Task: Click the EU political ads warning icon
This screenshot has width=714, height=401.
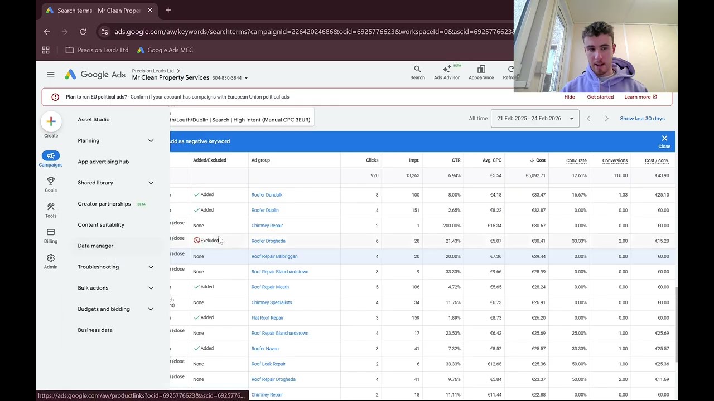Action: [55, 97]
